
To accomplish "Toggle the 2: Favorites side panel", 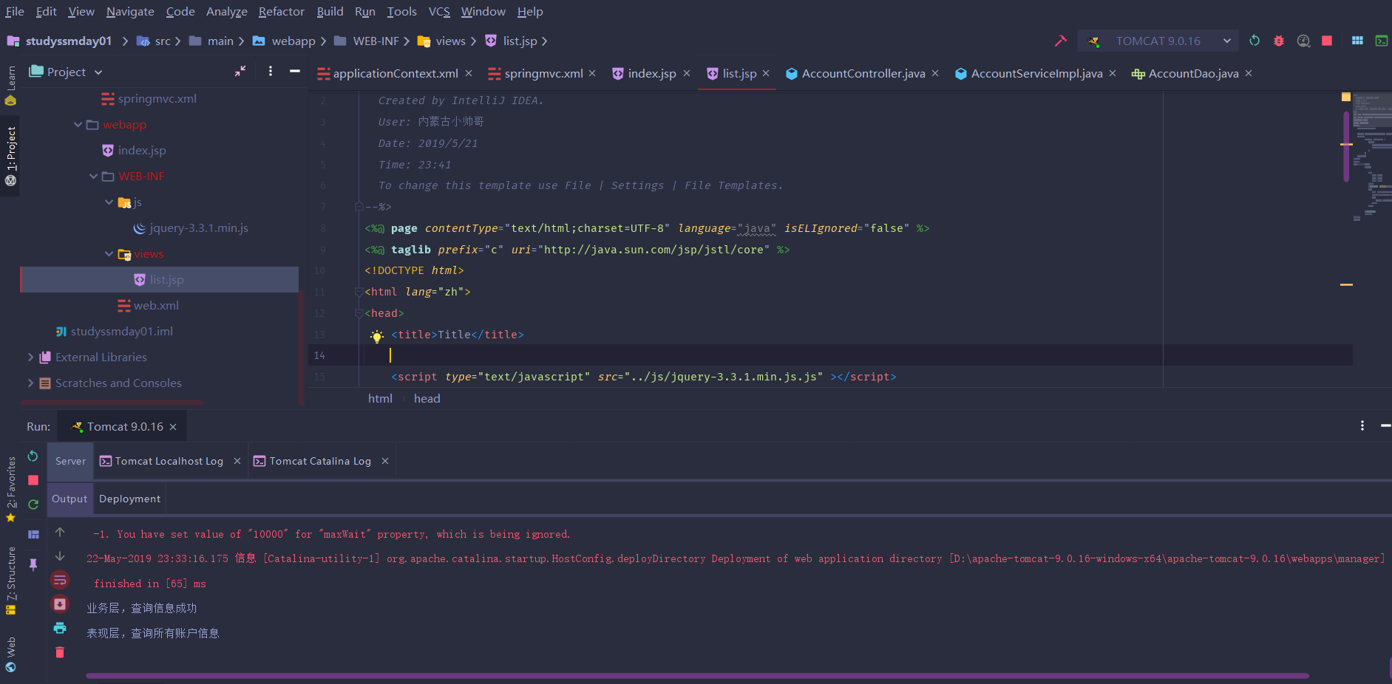I will pos(10,489).
